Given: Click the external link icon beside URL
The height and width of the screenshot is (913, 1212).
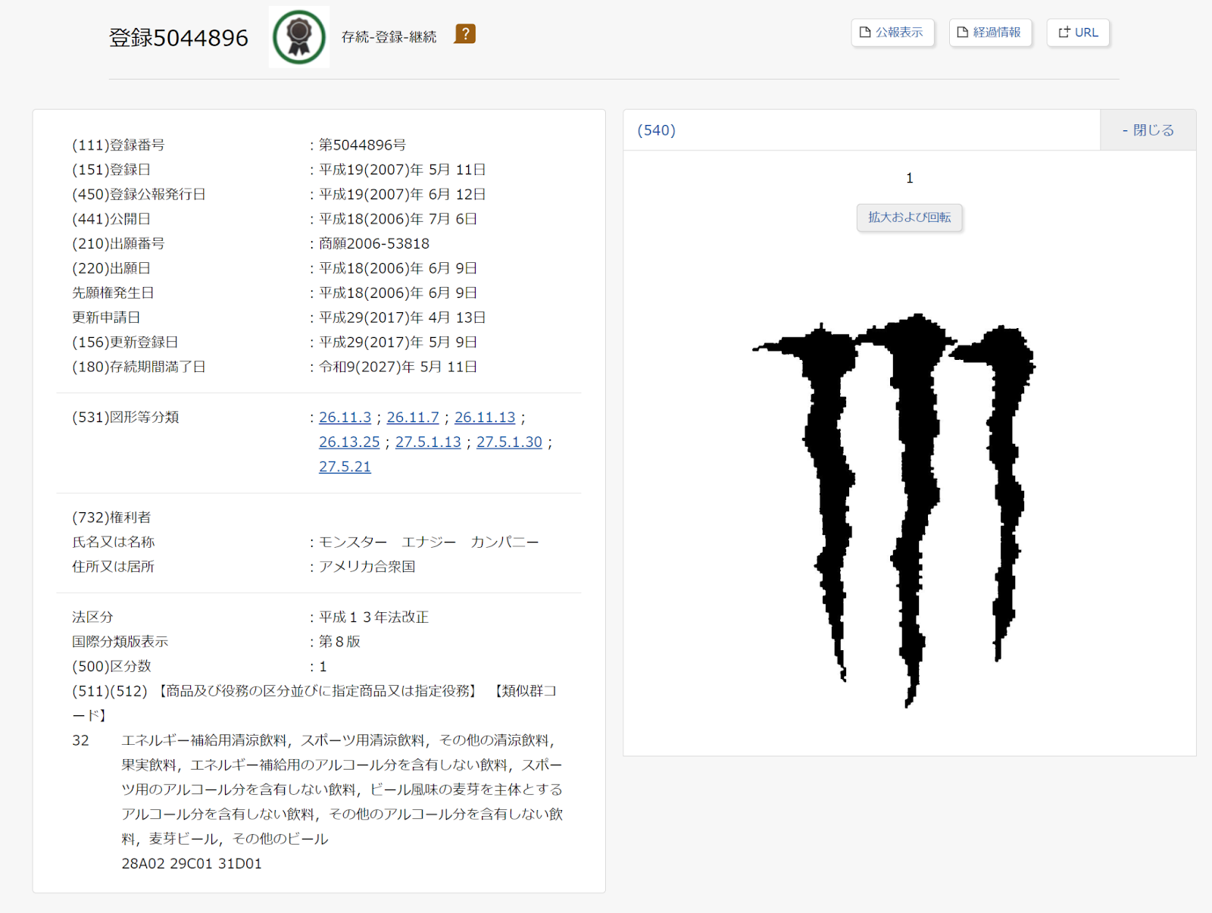Looking at the screenshot, I should [1064, 33].
